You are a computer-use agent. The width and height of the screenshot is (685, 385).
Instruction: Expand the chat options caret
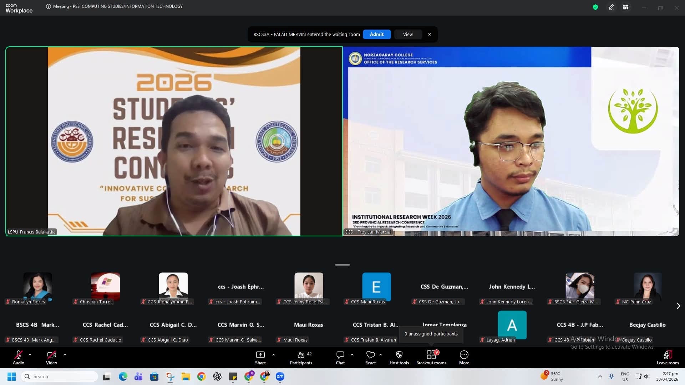(352, 355)
